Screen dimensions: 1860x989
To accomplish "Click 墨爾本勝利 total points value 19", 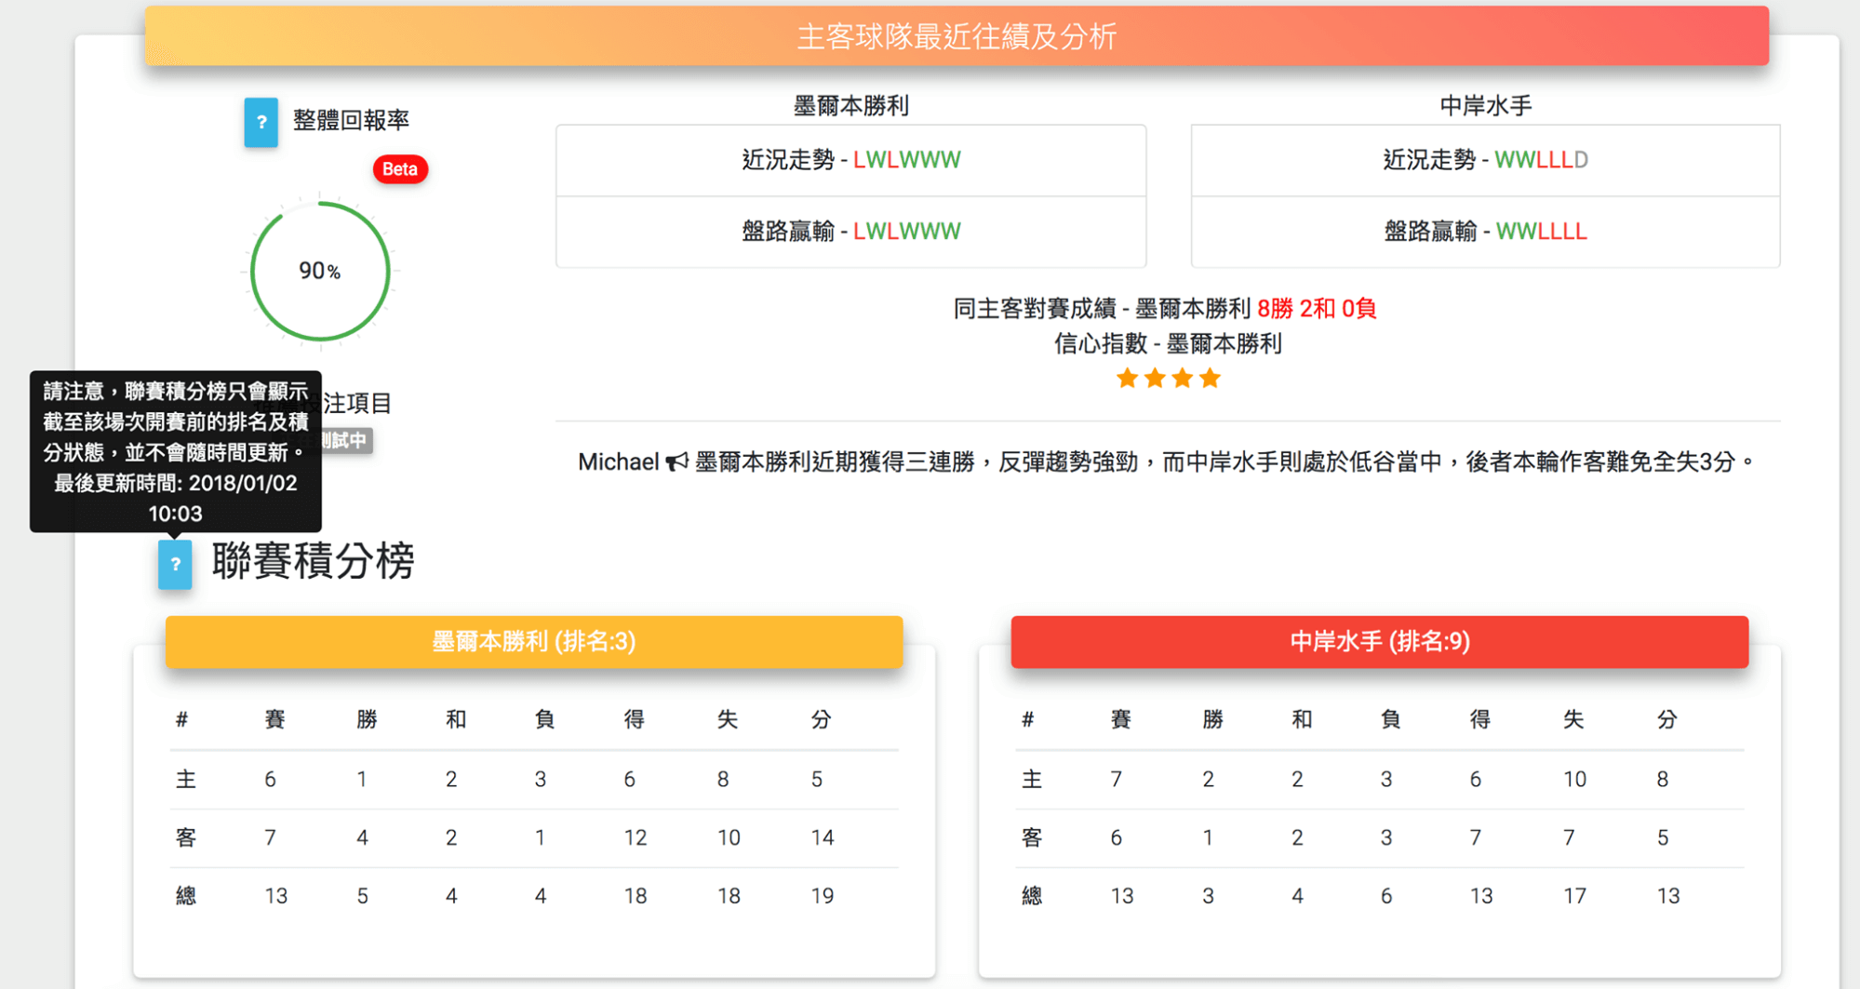I will pyautogui.click(x=823, y=896).
